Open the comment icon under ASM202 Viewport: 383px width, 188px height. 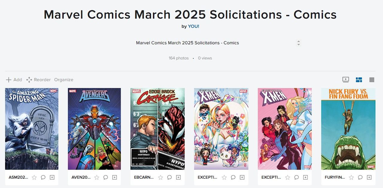point(43,177)
